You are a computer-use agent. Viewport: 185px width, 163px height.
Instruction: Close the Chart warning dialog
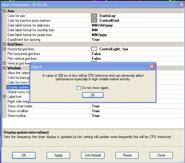click(152, 66)
